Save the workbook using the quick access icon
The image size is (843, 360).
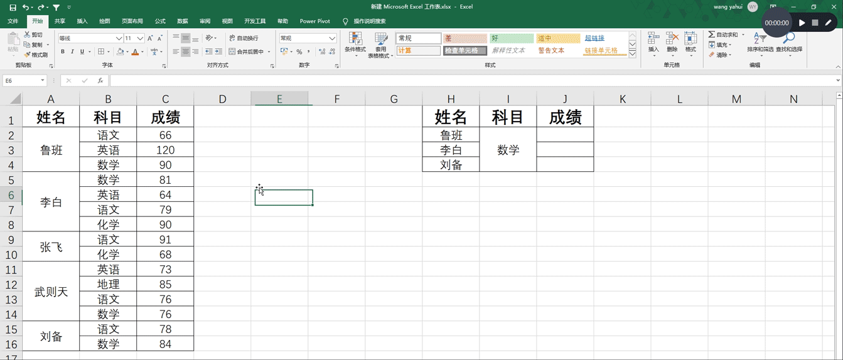pos(13,7)
